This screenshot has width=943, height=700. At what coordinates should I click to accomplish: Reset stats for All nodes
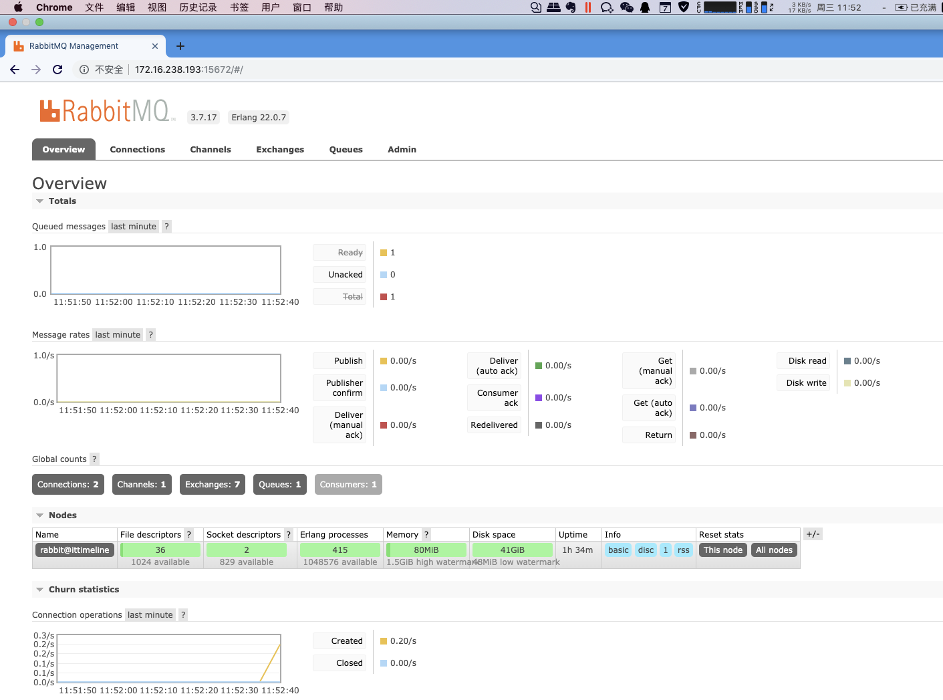pyautogui.click(x=774, y=550)
